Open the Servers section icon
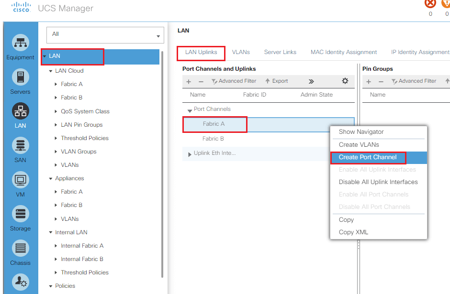Screen dimensions: 450x294 pyautogui.click(x=21, y=77)
